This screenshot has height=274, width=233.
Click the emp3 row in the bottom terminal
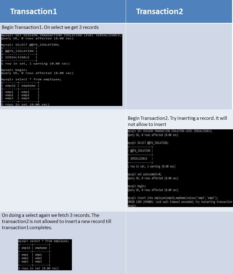34,262
